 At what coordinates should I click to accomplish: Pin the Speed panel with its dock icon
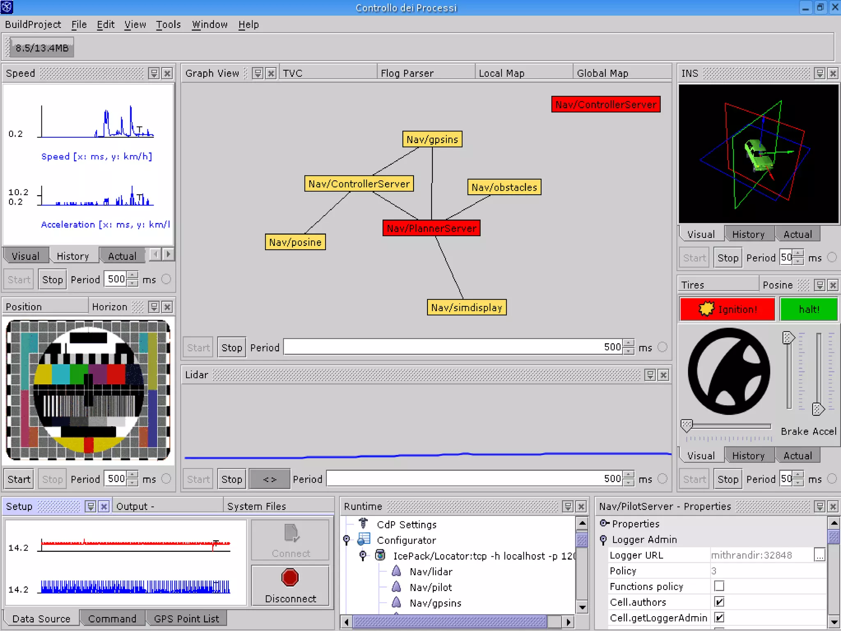(x=154, y=74)
